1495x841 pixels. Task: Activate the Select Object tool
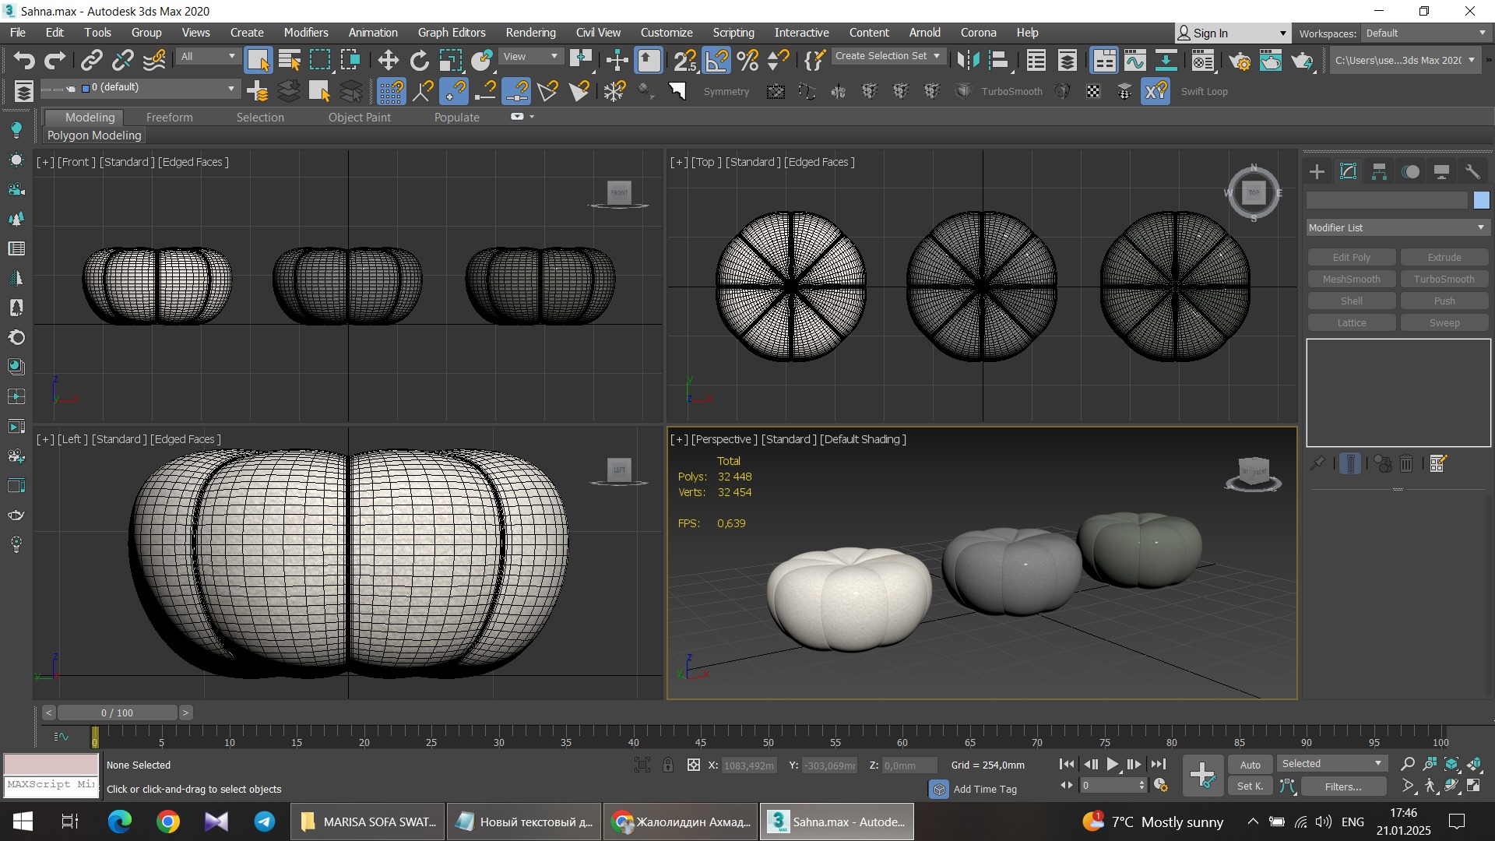click(258, 60)
